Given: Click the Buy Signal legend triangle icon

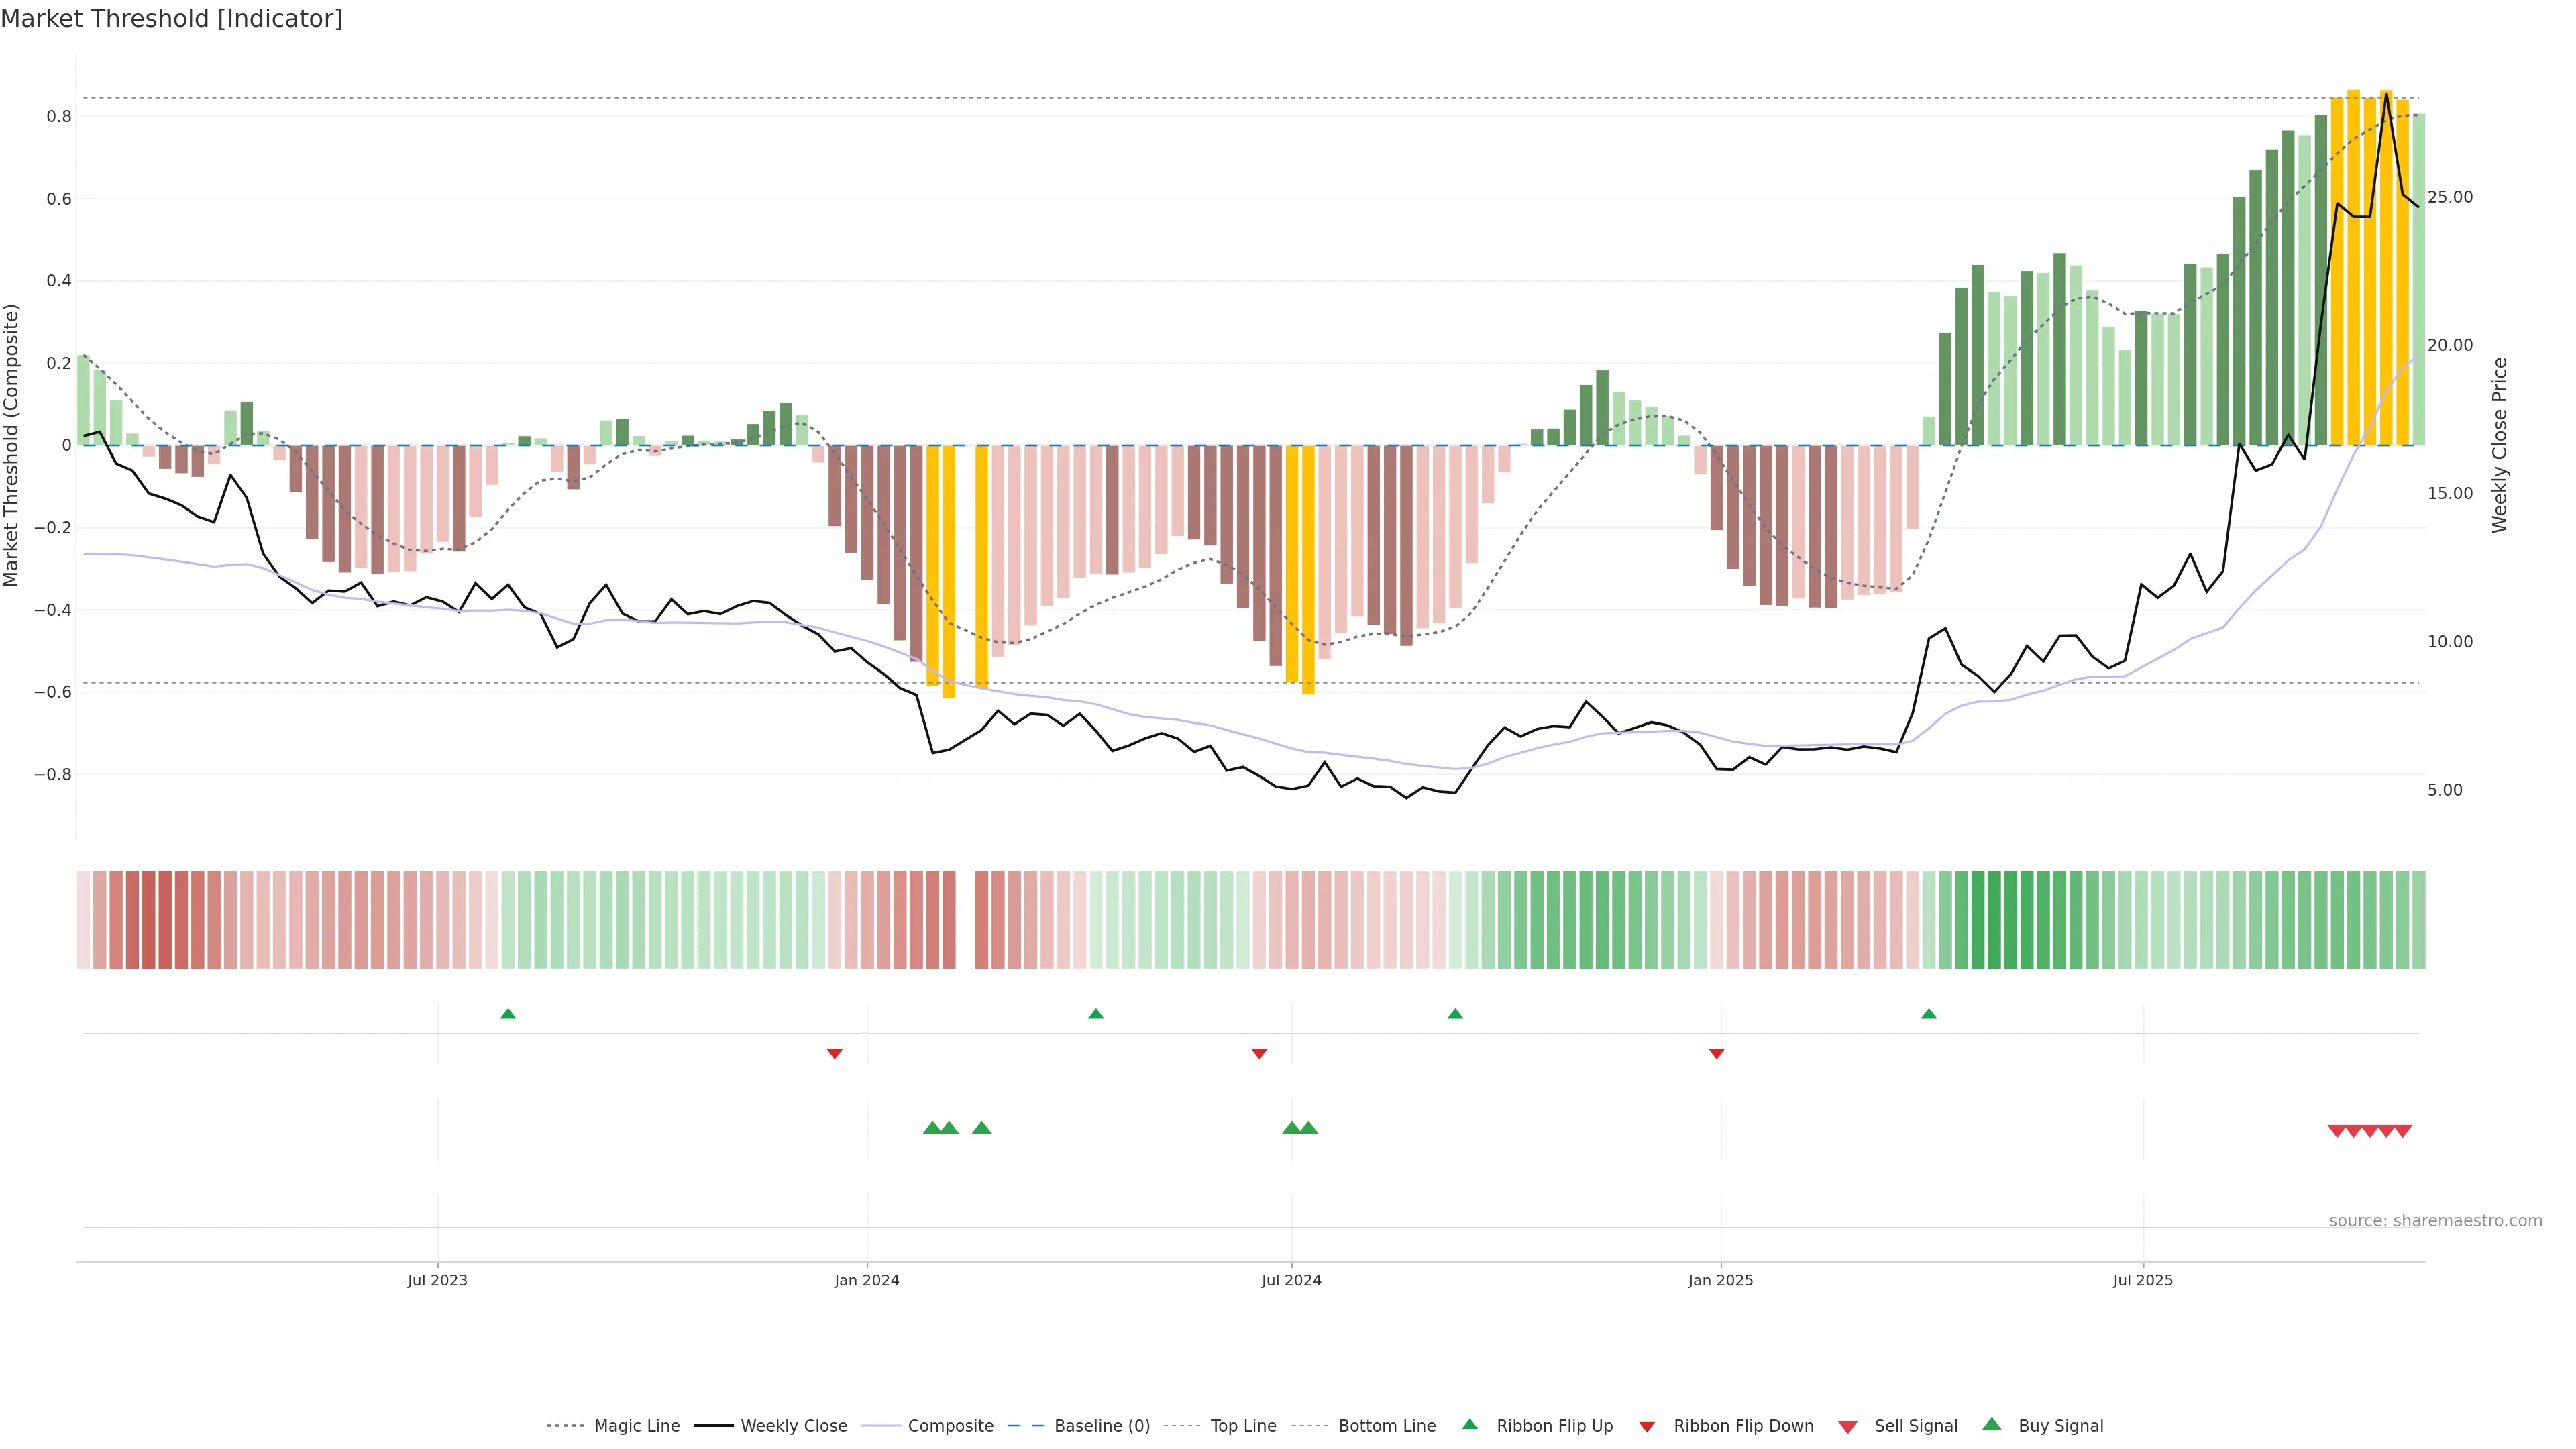Looking at the screenshot, I should pos(1992,1424).
